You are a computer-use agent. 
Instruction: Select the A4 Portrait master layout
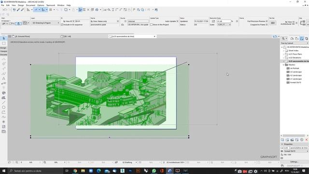295,68
